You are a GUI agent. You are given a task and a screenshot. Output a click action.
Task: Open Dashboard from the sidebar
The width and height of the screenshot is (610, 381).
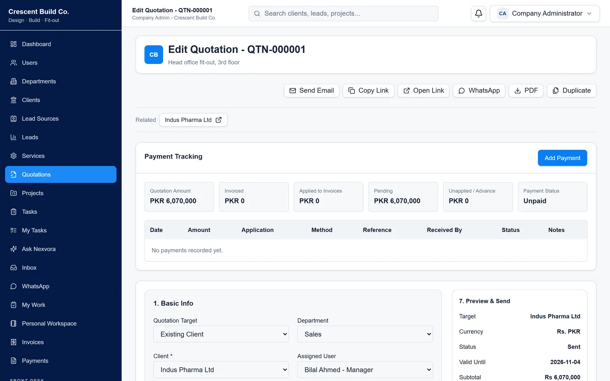(x=61, y=44)
